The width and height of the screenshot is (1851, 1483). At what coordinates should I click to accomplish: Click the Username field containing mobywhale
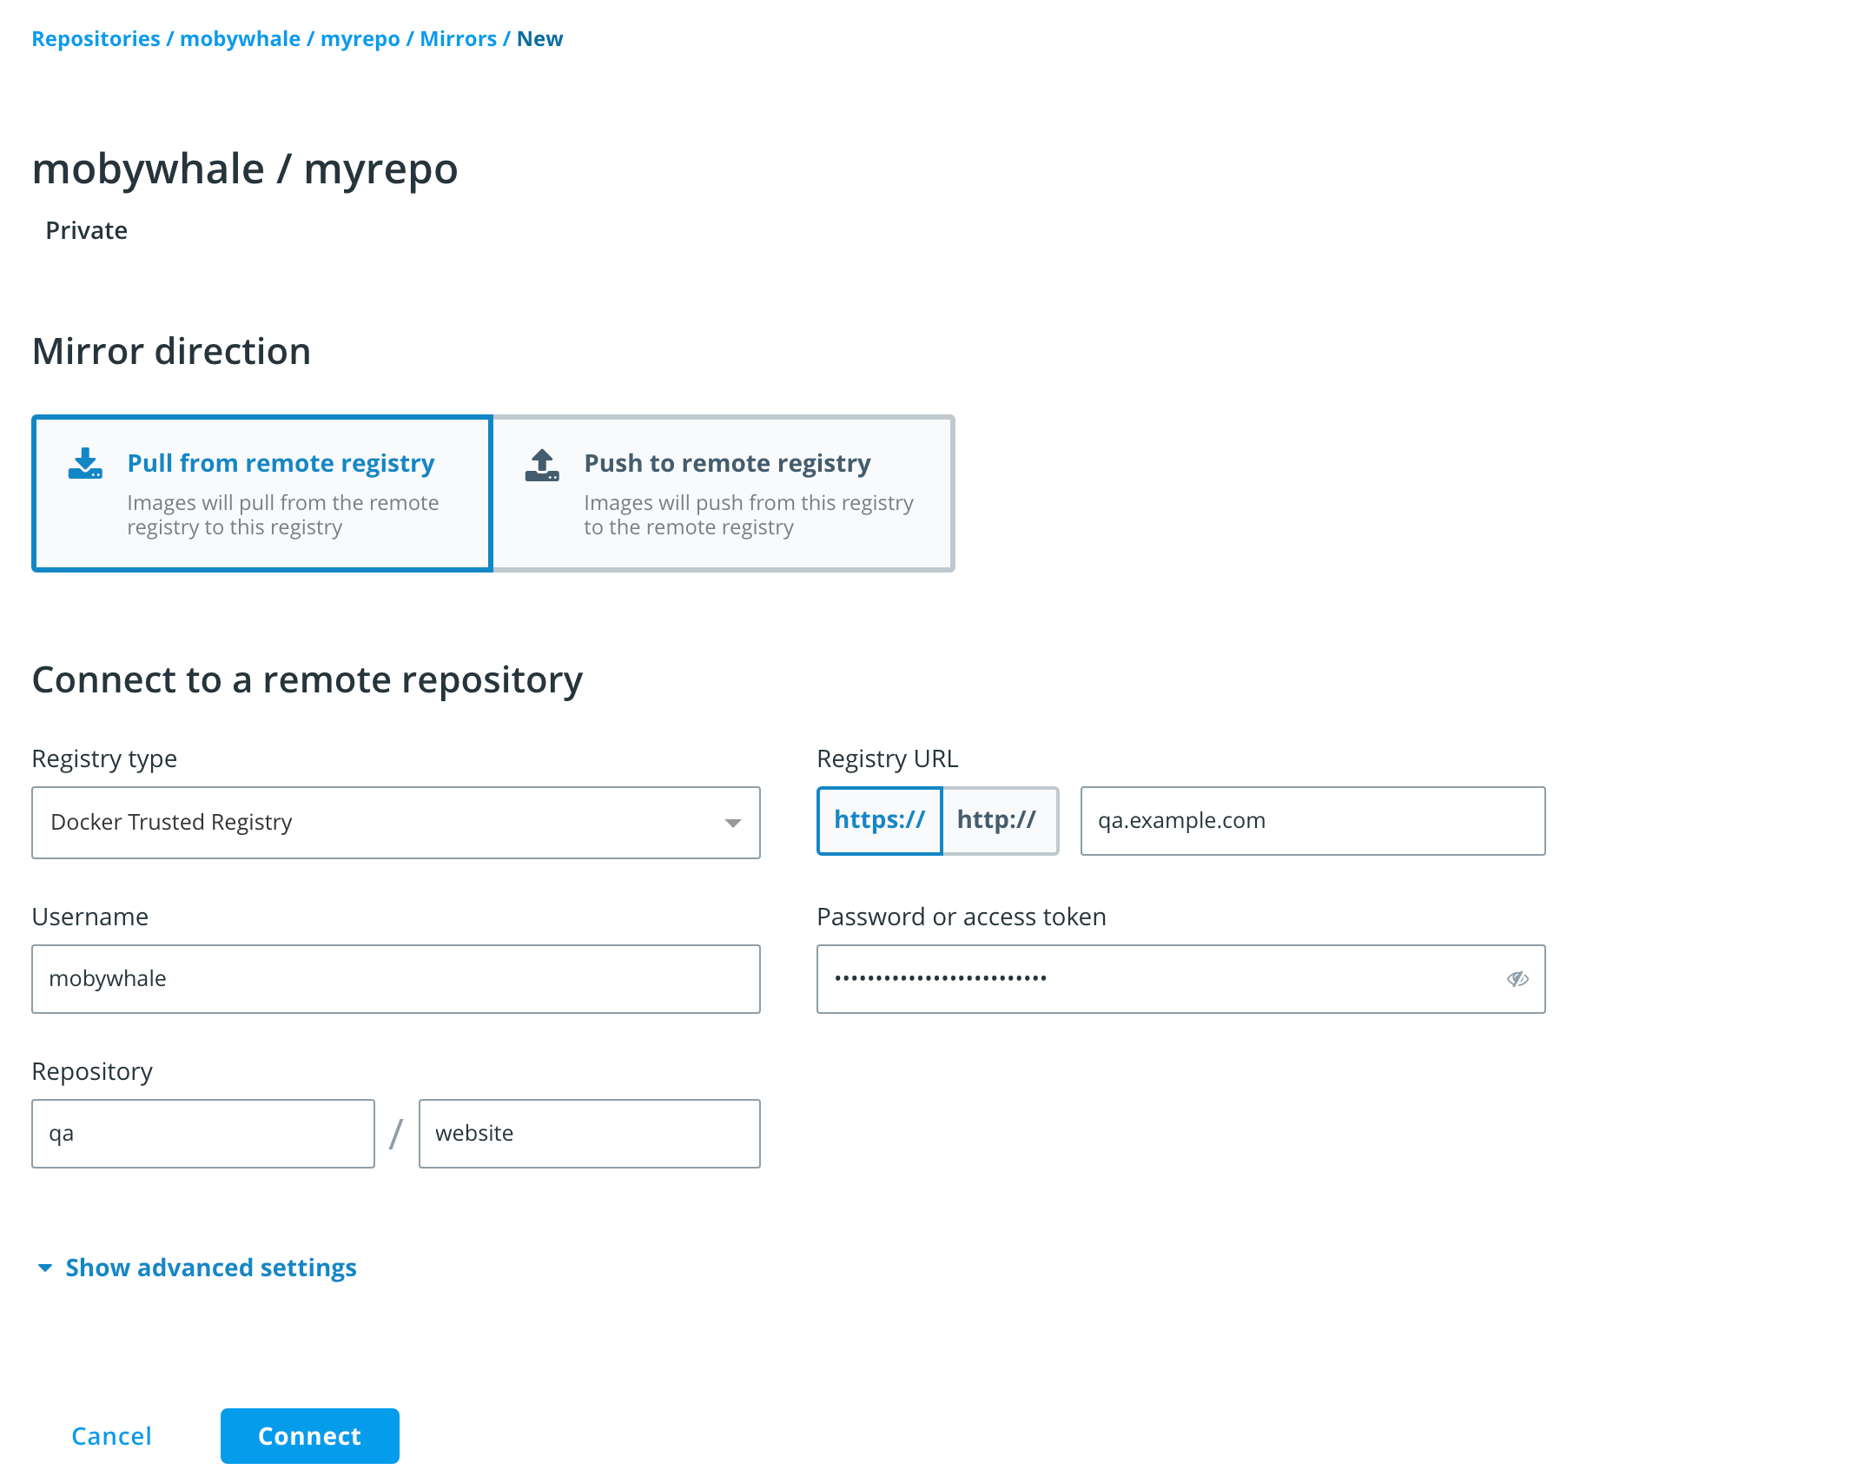pos(395,979)
